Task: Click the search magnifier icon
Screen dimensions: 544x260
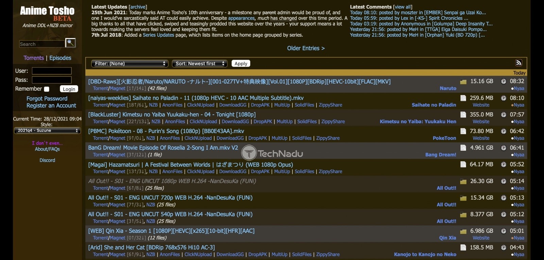Action: click(70, 43)
